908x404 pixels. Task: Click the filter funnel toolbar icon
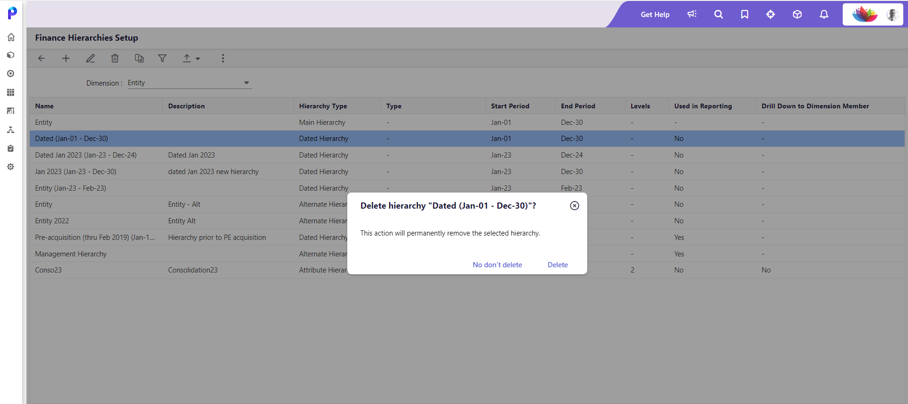click(162, 58)
